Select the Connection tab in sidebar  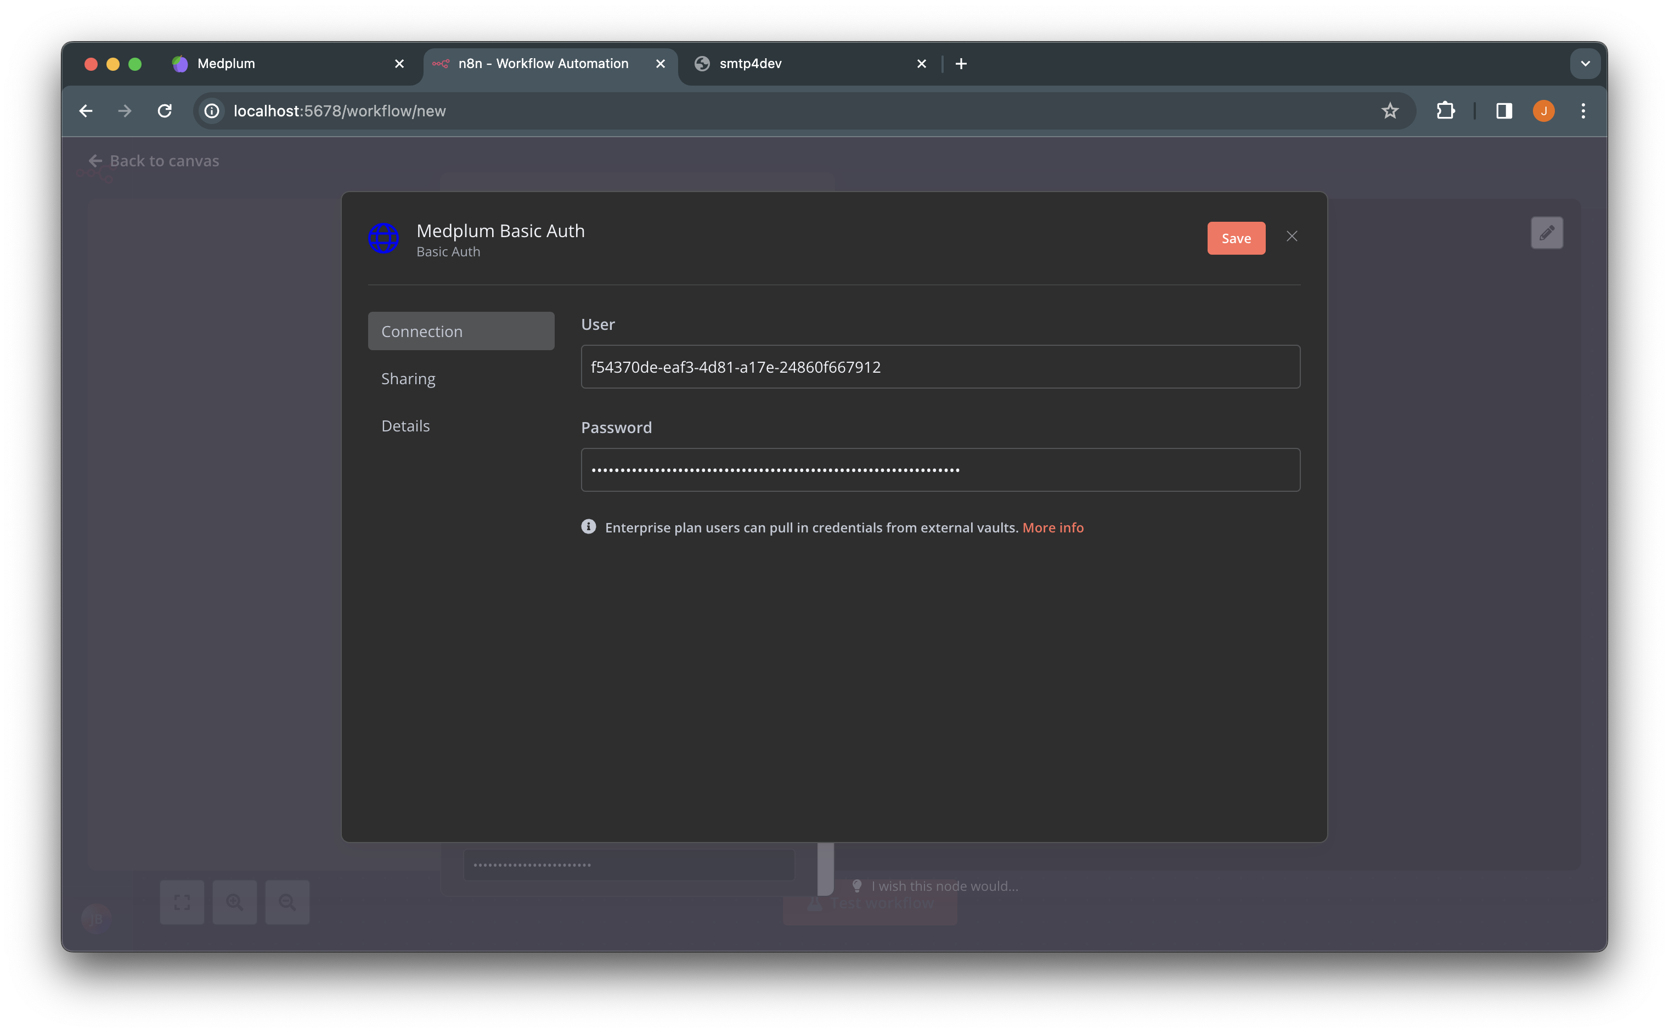[461, 332]
